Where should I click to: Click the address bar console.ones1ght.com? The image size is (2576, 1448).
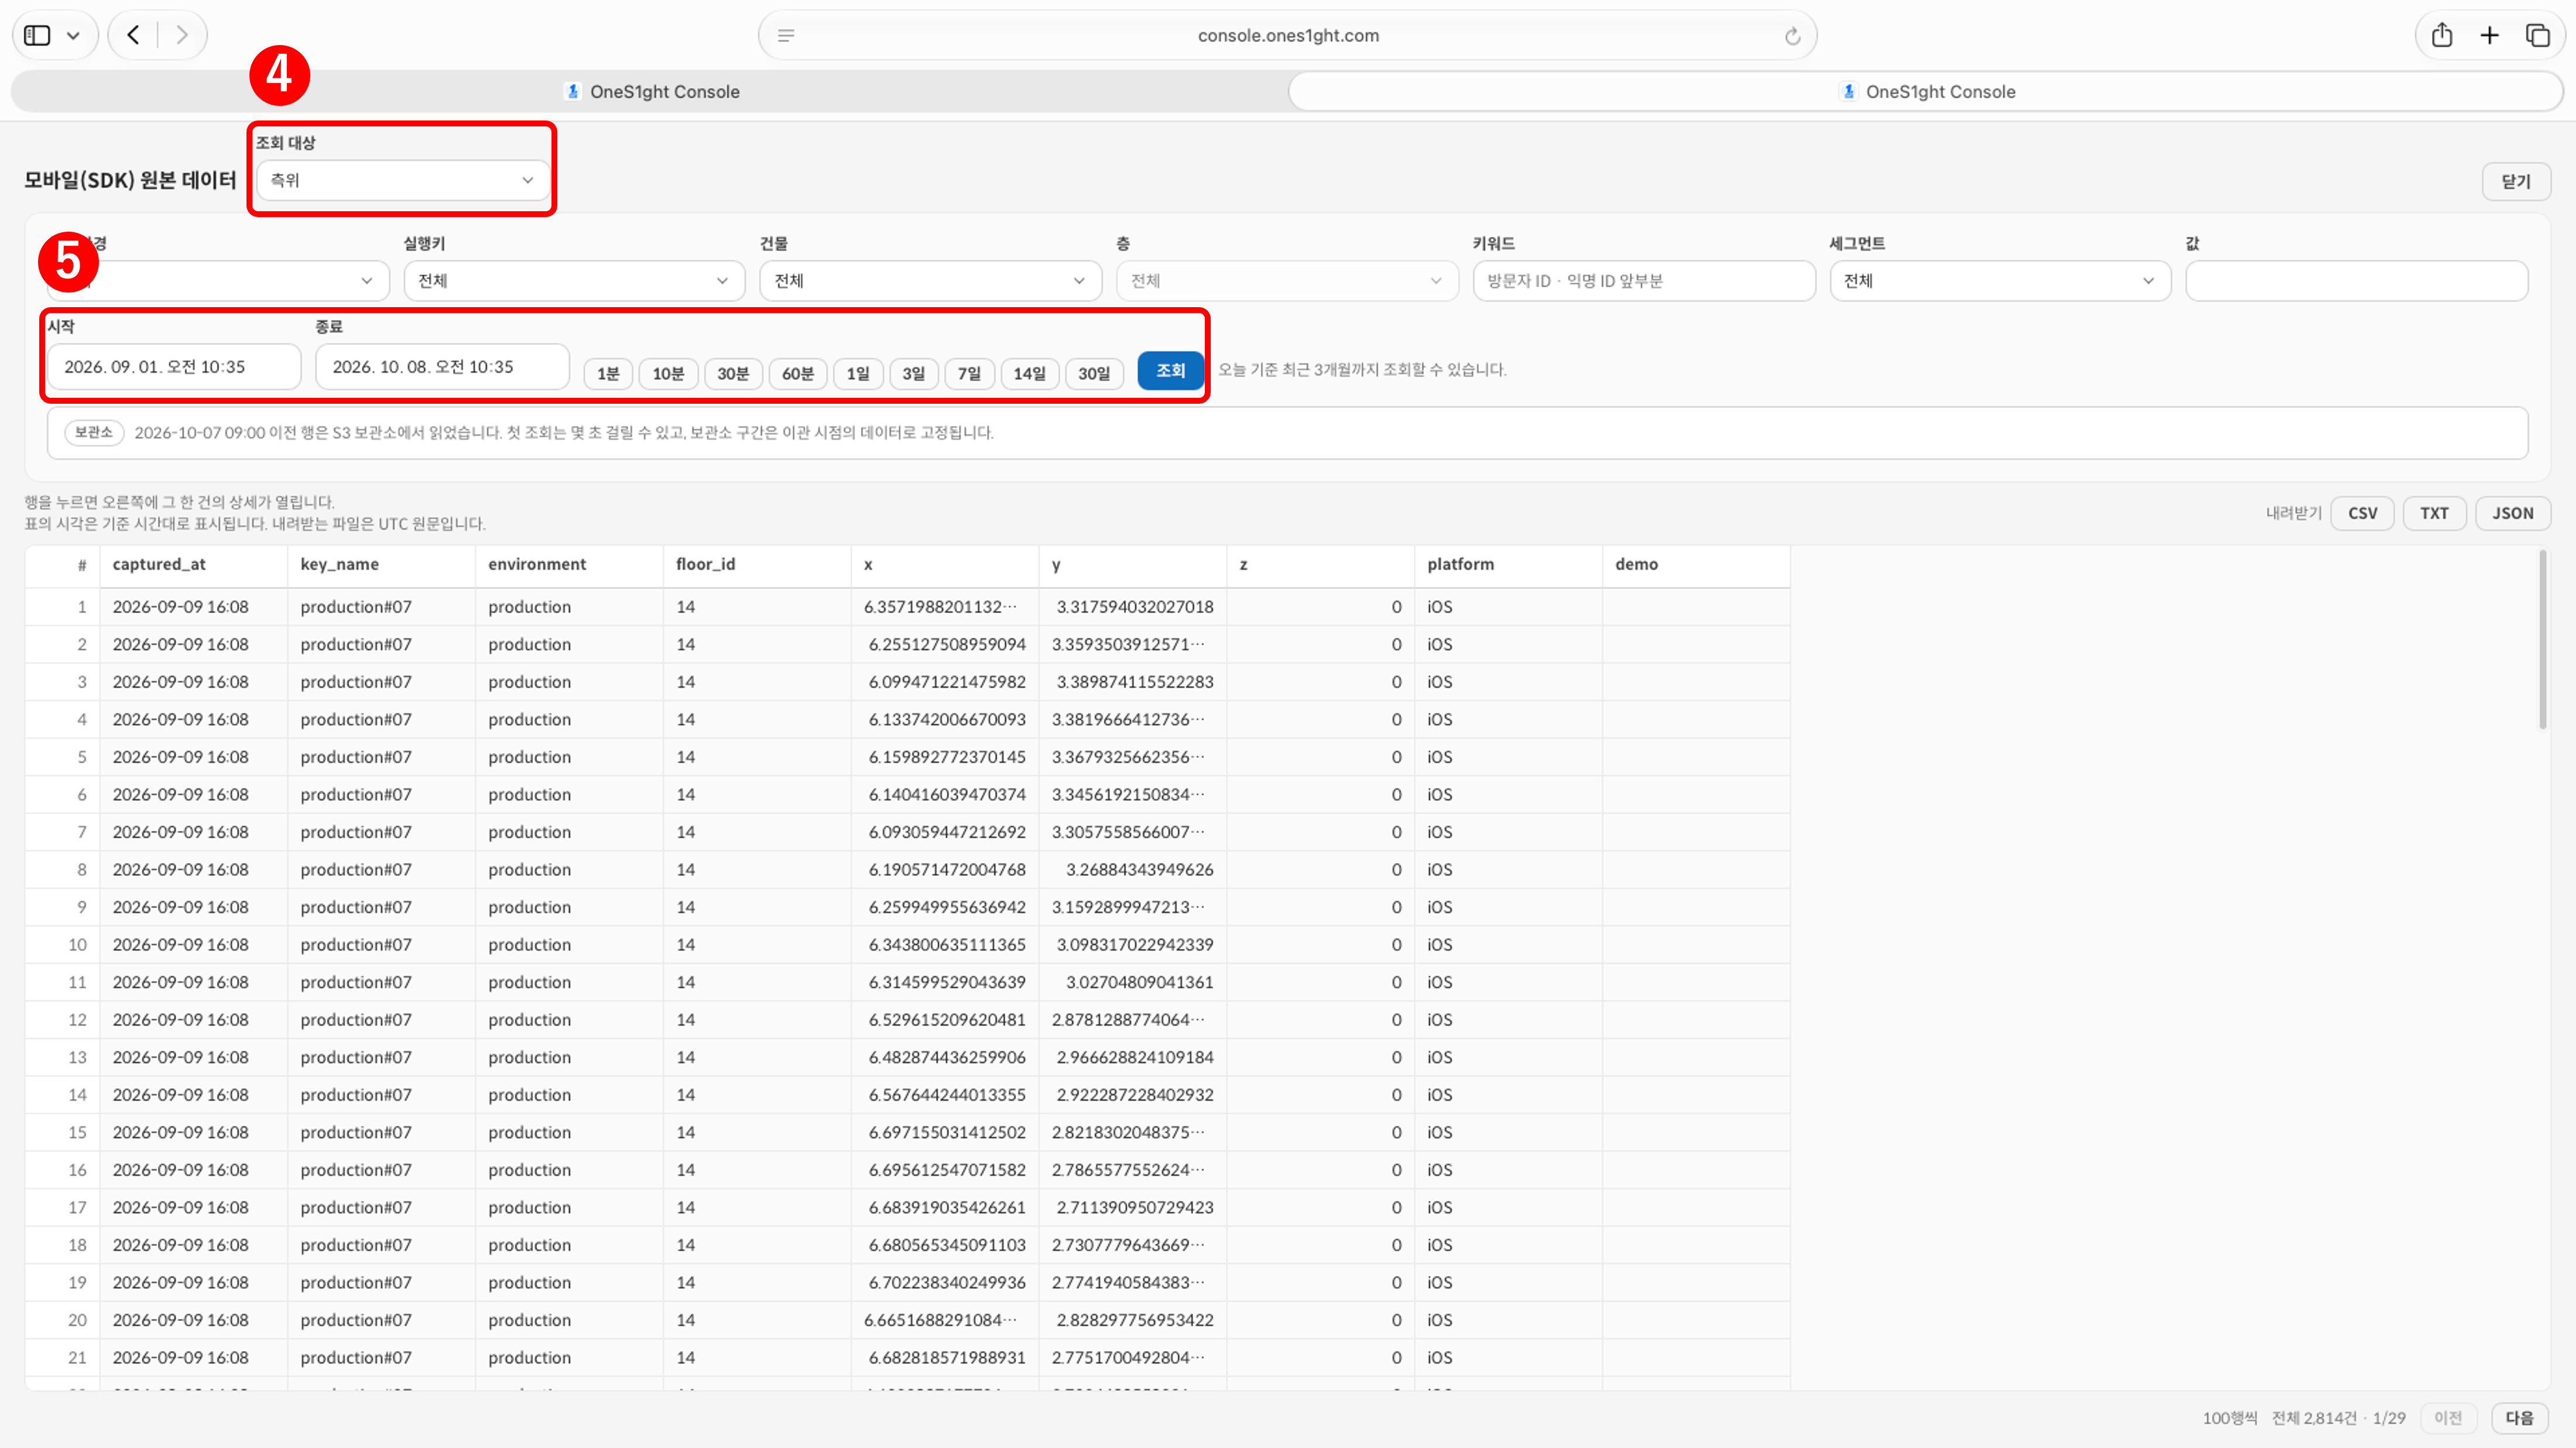[1288, 36]
